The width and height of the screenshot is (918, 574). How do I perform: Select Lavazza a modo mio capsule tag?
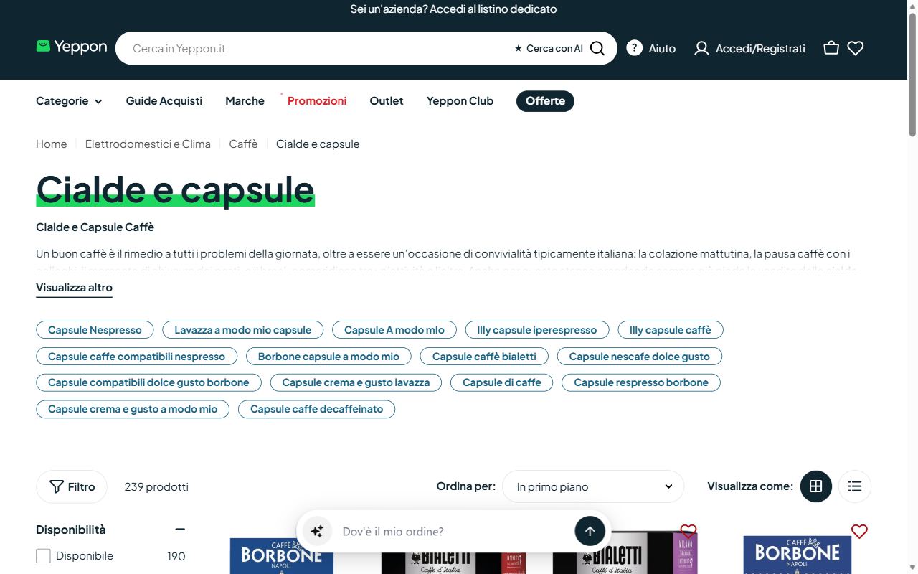(x=243, y=330)
